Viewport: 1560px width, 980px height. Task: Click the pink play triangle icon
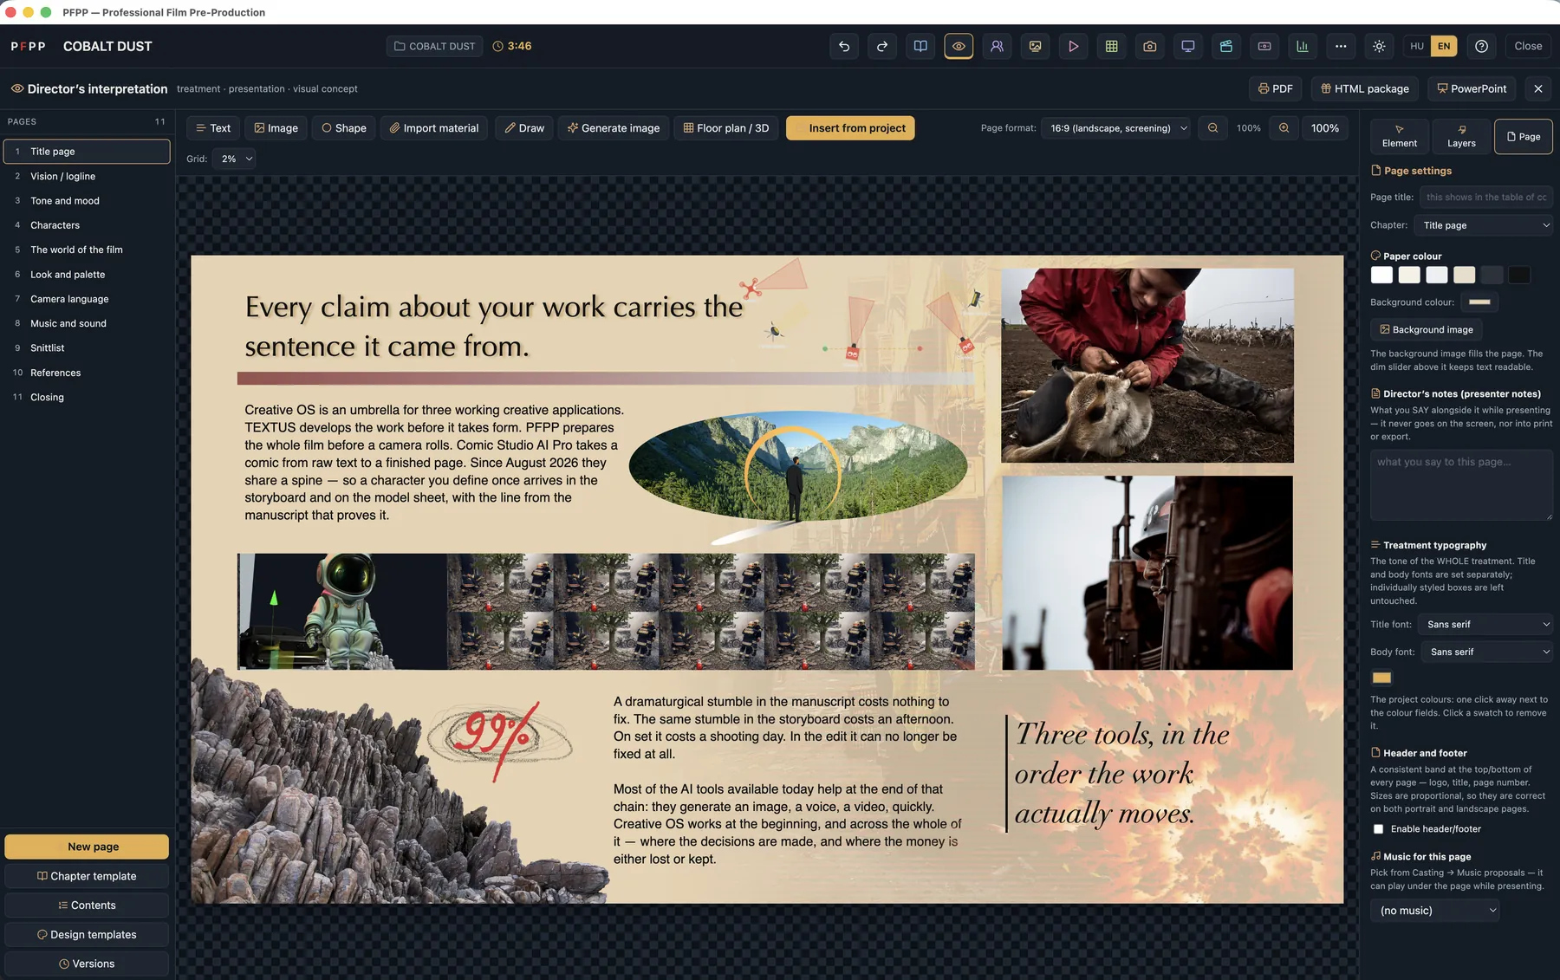coord(1073,46)
